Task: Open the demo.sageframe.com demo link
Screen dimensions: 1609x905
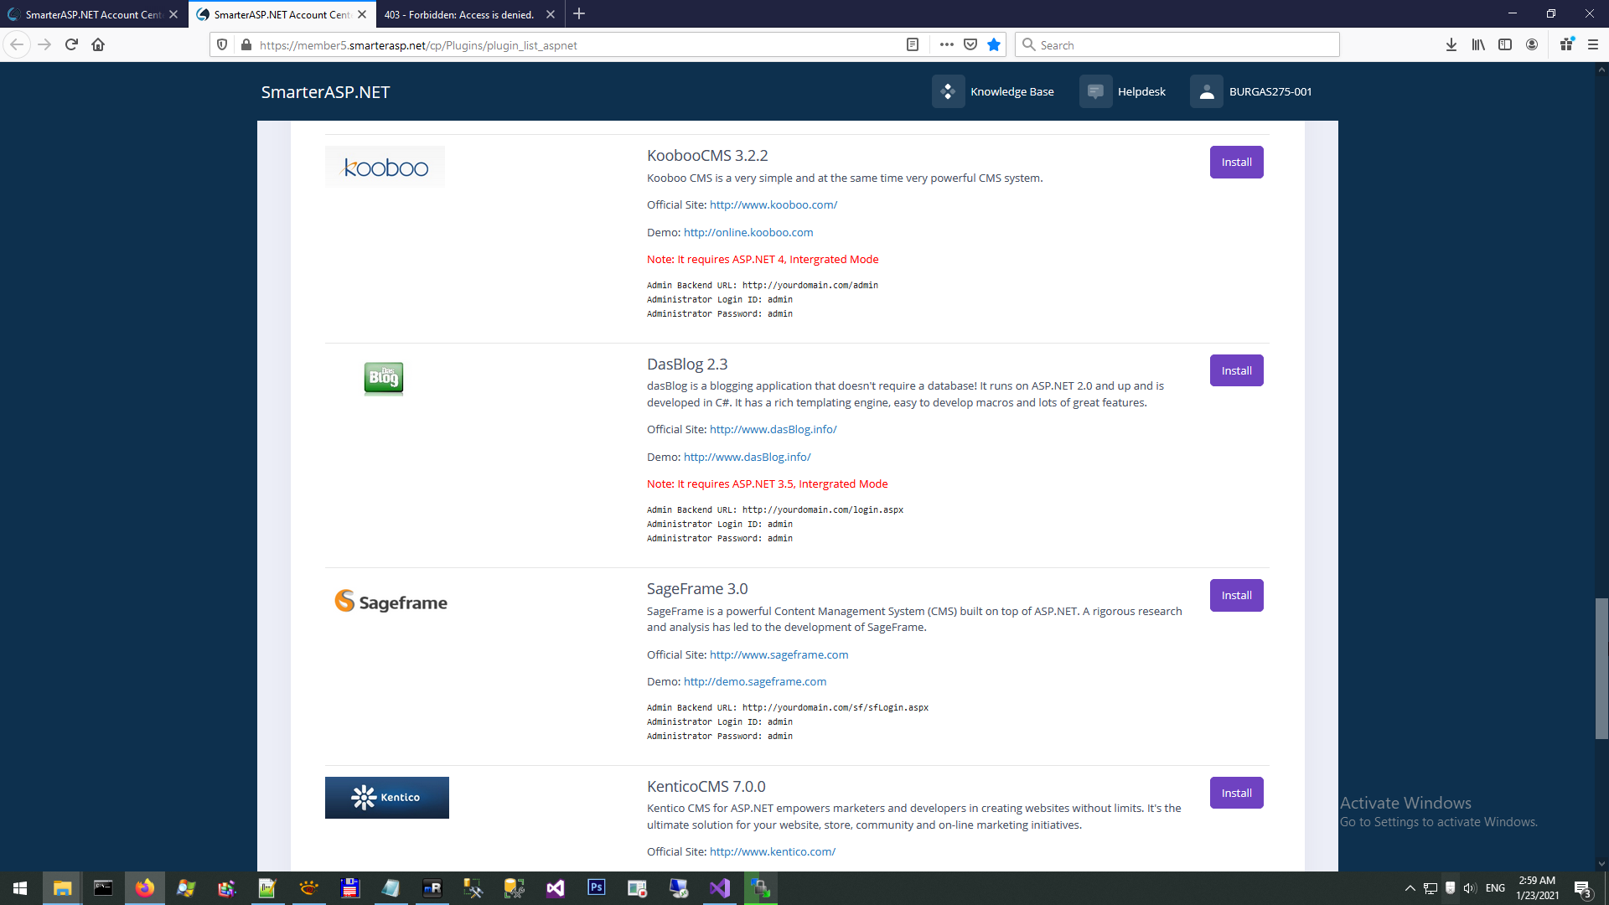Action: pos(754,681)
